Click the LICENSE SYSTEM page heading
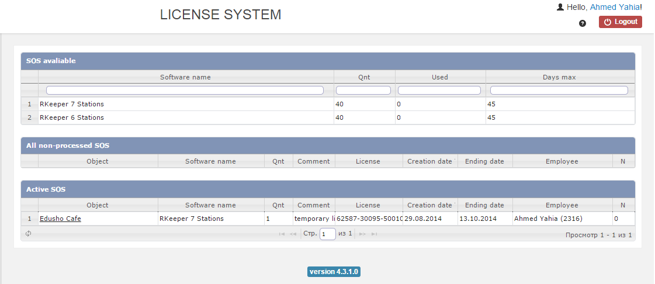 (220, 15)
